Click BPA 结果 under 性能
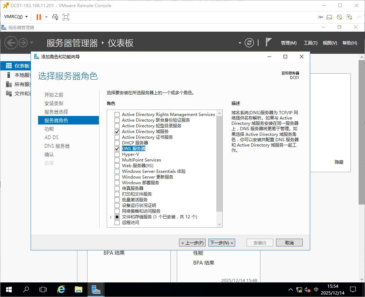Viewport: 365px width, 297px height. pyautogui.click(x=204, y=263)
